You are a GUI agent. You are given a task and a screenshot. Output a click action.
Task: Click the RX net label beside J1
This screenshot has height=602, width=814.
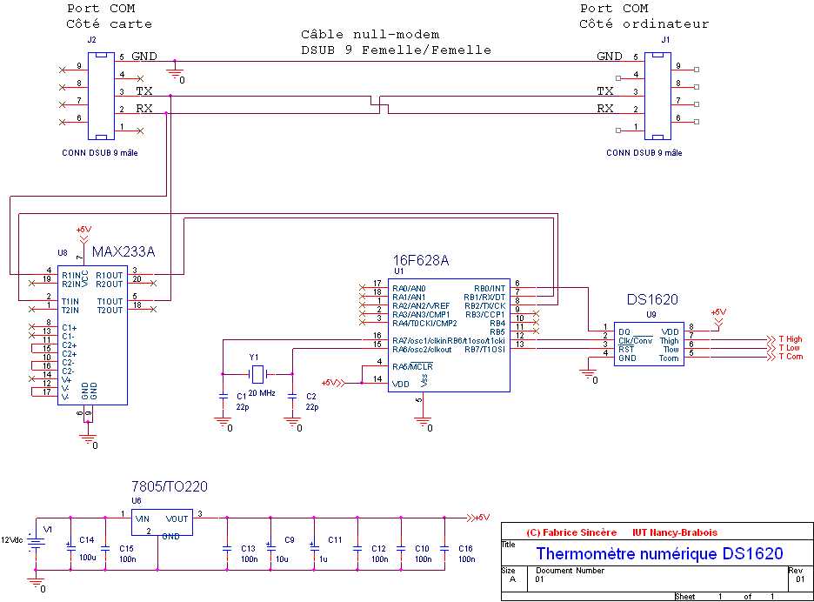click(605, 109)
